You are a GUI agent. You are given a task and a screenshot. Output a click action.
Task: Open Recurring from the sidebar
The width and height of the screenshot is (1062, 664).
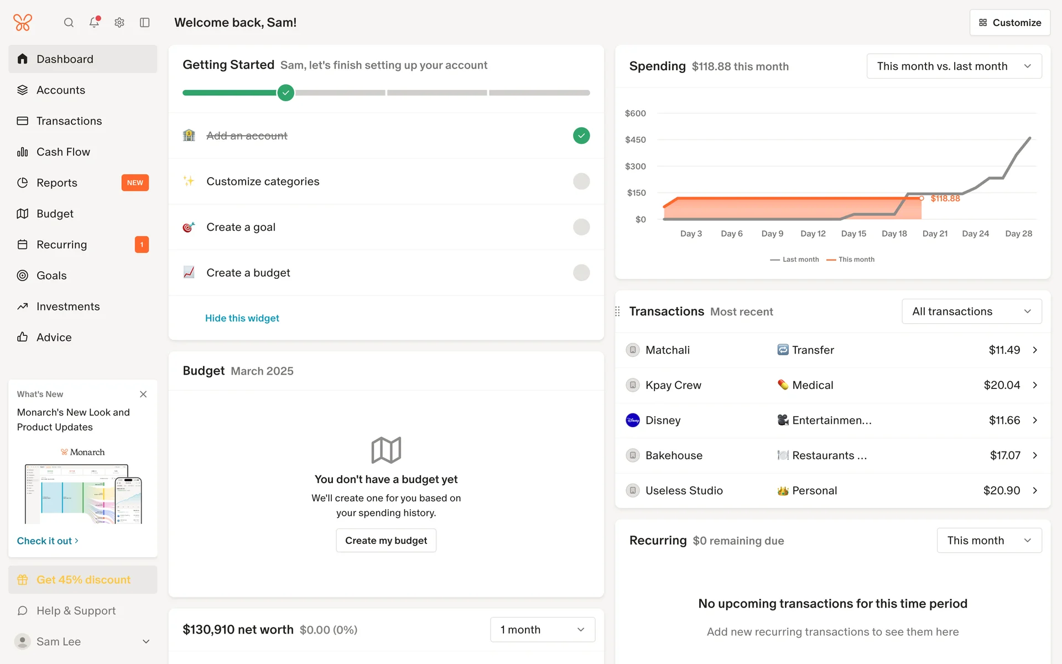[x=61, y=245]
